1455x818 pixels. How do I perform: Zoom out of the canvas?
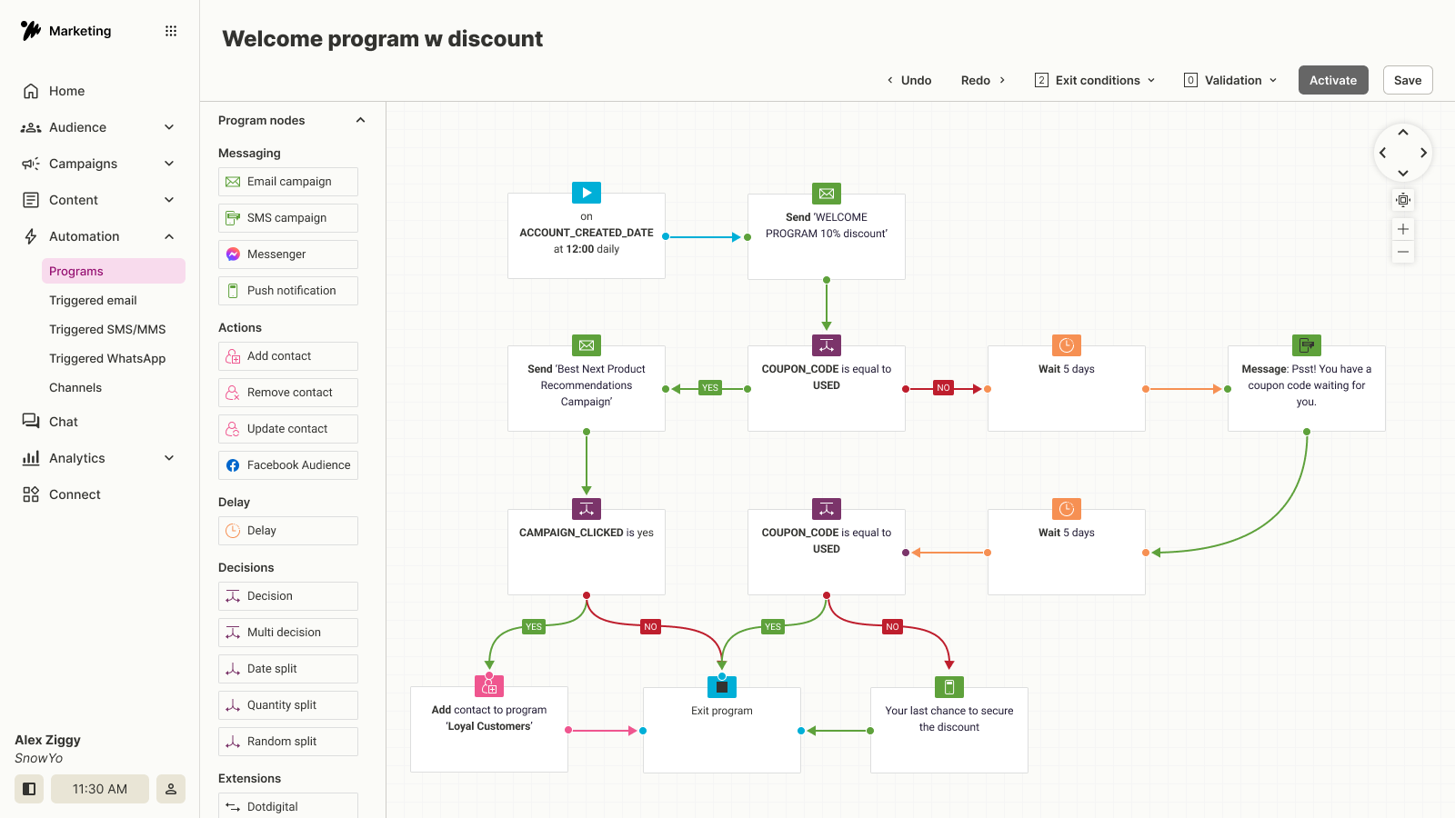(x=1403, y=252)
